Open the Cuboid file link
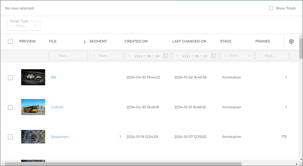 [57, 107]
